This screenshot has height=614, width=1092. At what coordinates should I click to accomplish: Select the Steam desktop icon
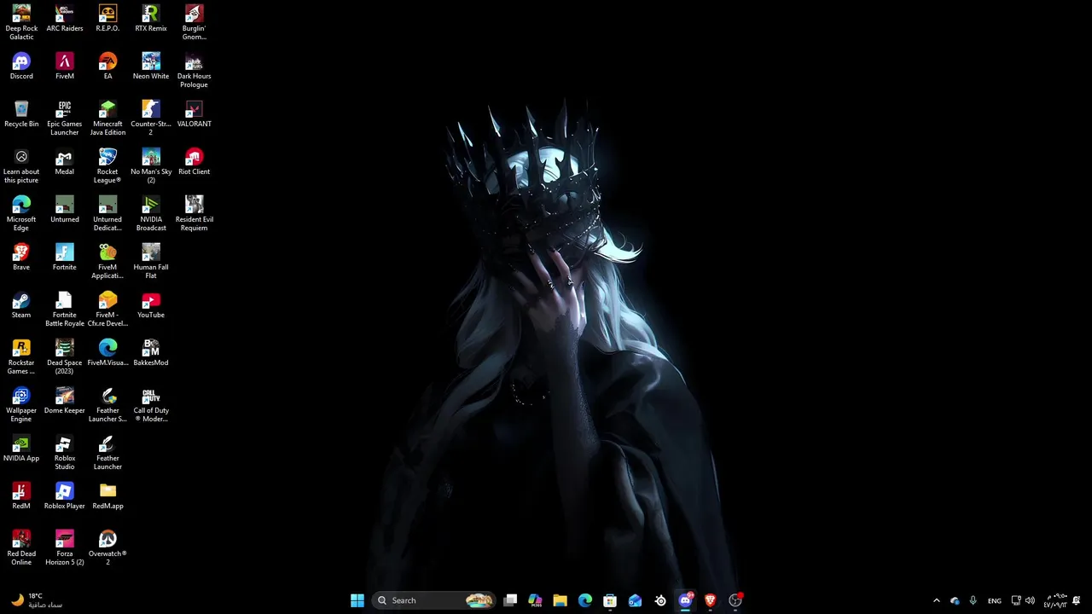21,305
